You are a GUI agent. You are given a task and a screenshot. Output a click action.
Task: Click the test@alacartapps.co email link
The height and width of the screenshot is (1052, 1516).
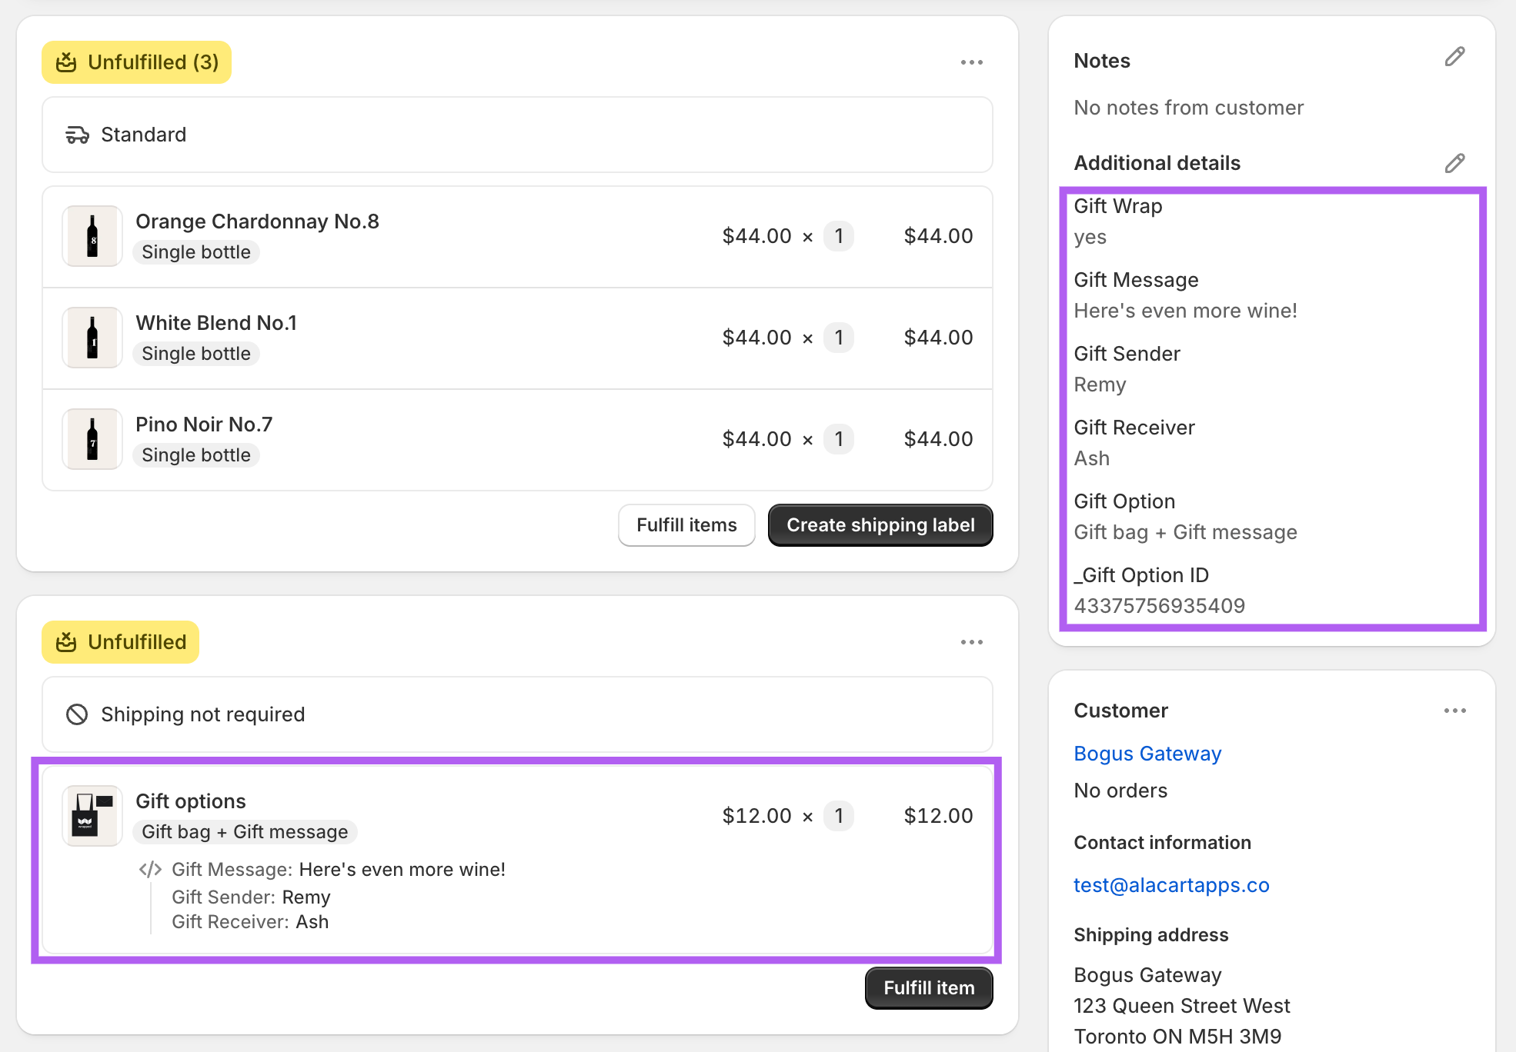[x=1171, y=885]
